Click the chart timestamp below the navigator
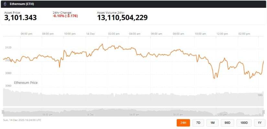 pyautogui.click(x=22, y=120)
